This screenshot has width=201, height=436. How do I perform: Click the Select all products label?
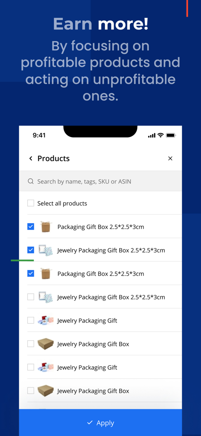coord(62,204)
